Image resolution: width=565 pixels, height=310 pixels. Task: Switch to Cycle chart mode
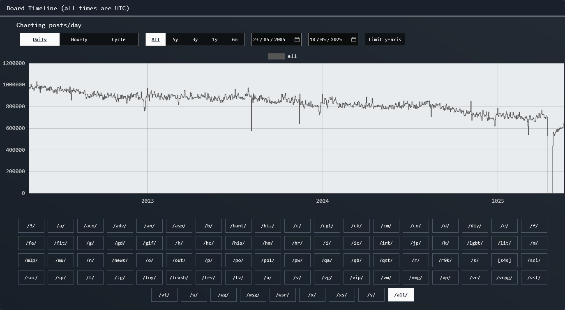119,39
